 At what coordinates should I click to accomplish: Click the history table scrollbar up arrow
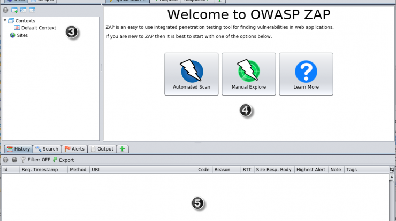point(392,177)
